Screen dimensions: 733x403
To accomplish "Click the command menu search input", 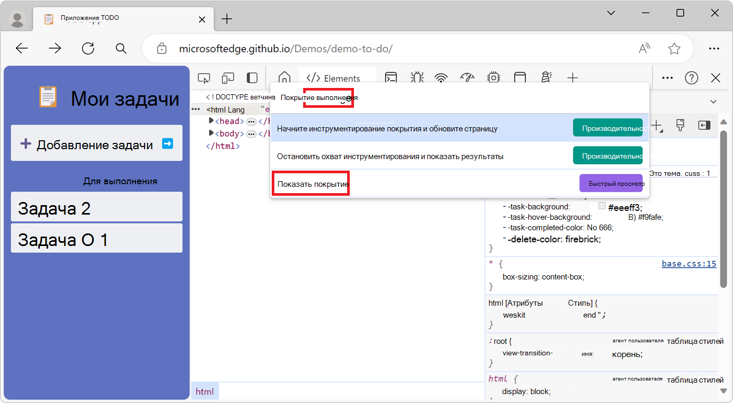I will coord(460,98).
